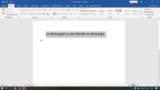This screenshot has width=160, height=90.
Task: Open the font color dropdown arrow
Action: (x=50, y=14)
